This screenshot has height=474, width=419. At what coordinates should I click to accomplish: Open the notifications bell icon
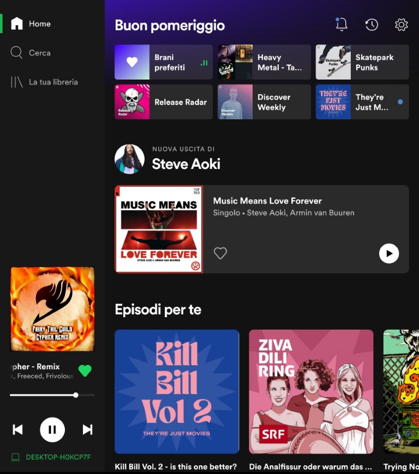pos(342,24)
